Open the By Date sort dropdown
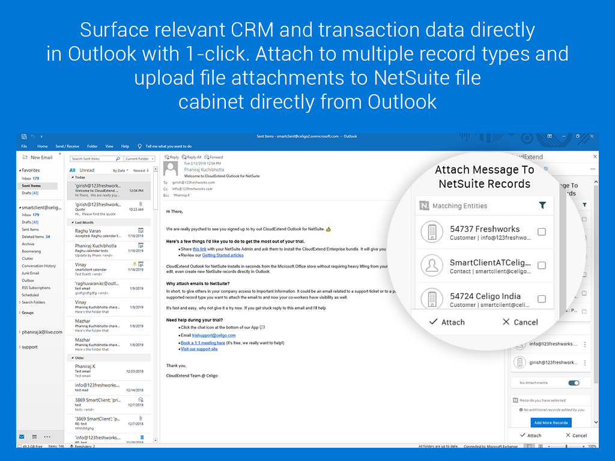 120,170
